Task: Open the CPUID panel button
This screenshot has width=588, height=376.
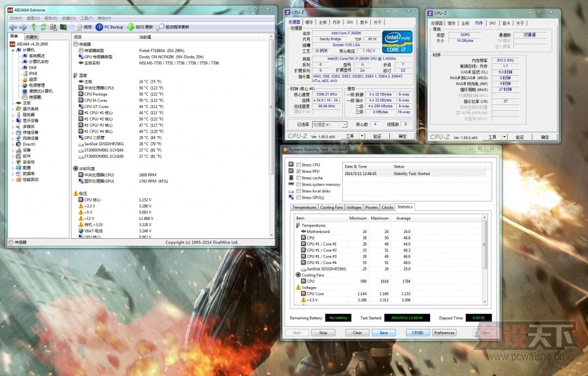Action: point(418,332)
